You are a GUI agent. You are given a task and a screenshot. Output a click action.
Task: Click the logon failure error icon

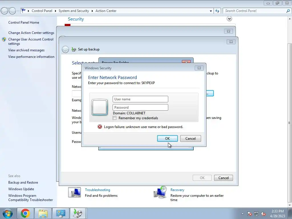coord(100,127)
